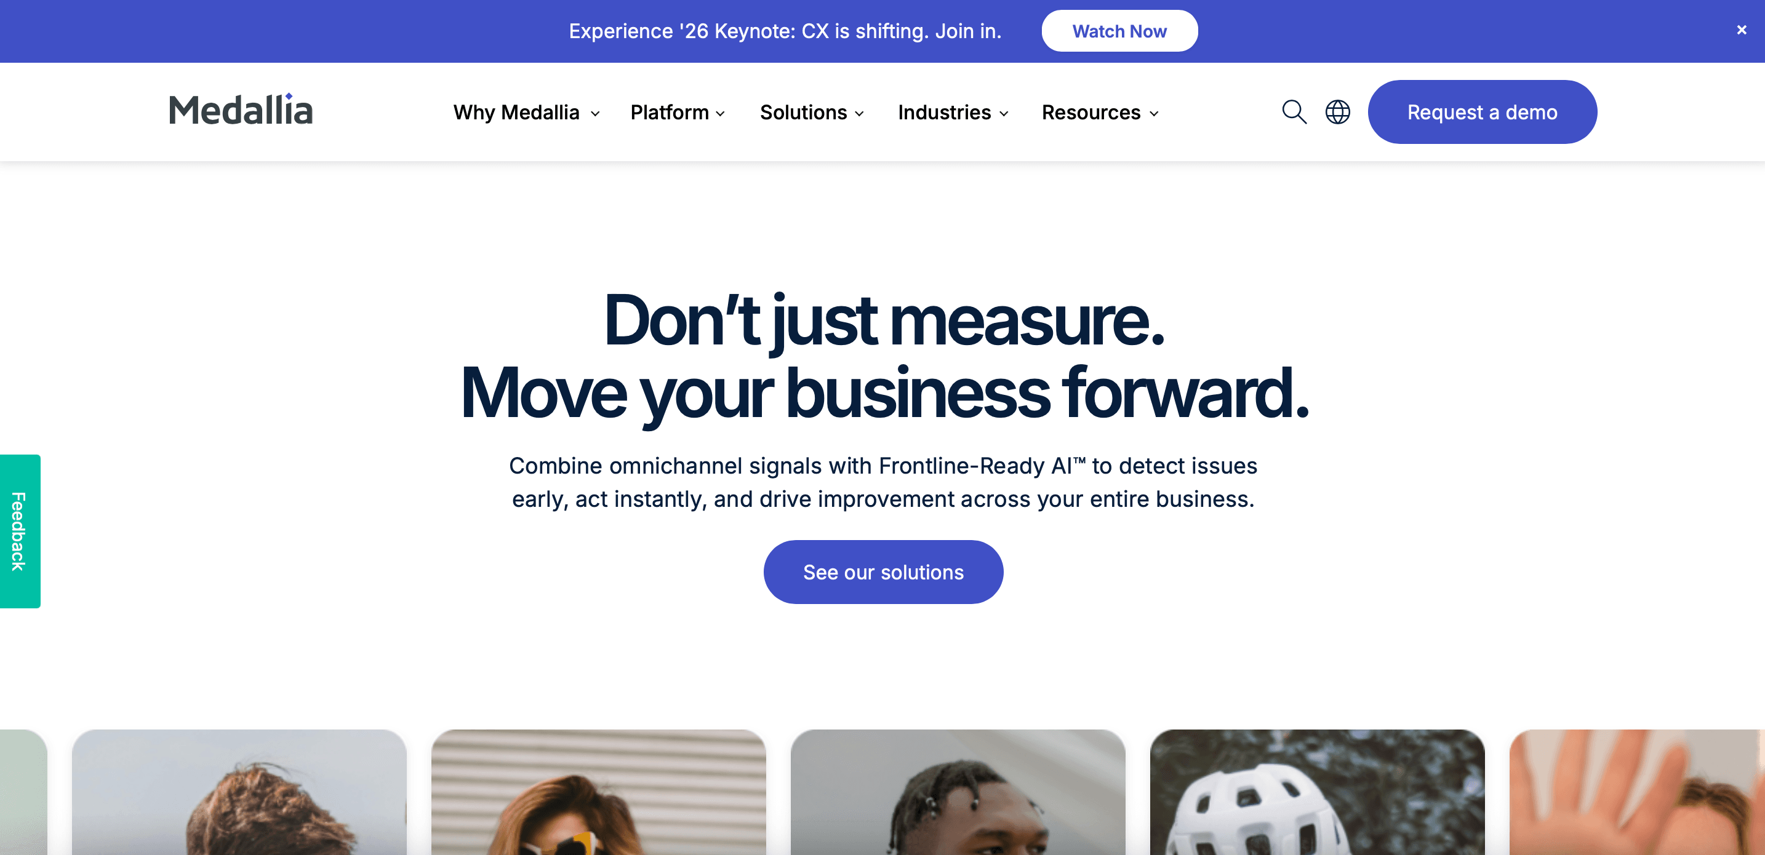This screenshot has height=855, width=1765.
Task: Open the search magnifier icon
Action: (1294, 112)
